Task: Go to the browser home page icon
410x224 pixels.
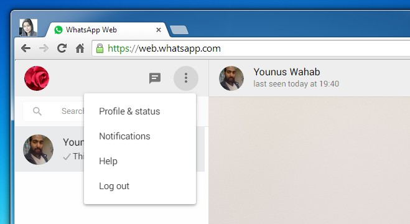Action: click(80, 49)
